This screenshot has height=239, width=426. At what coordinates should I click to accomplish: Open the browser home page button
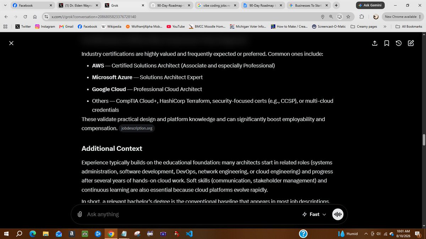point(35,17)
